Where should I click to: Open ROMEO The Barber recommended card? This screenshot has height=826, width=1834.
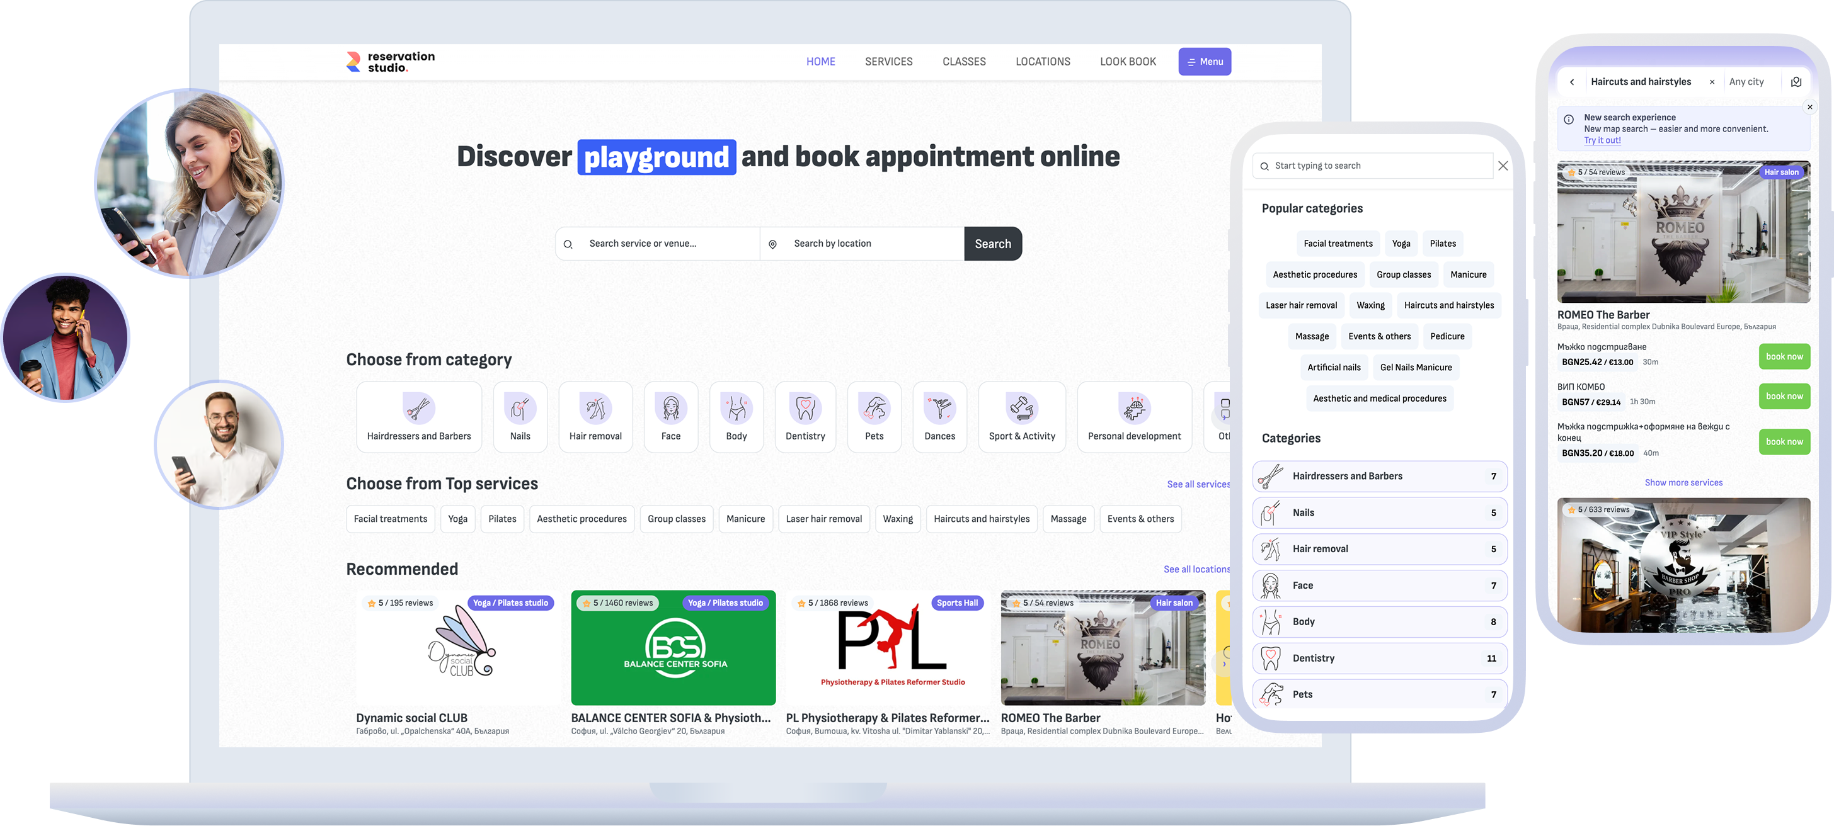click(x=1103, y=662)
